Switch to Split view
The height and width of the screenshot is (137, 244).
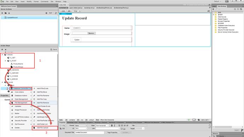69,11
